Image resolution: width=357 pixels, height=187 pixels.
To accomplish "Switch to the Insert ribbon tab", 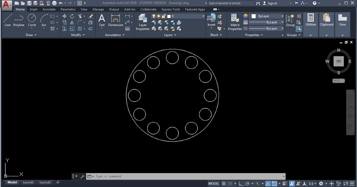I will [x=33, y=9].
